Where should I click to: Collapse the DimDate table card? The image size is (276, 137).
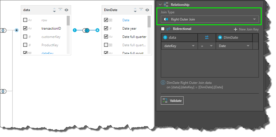(x=141, y=10)
